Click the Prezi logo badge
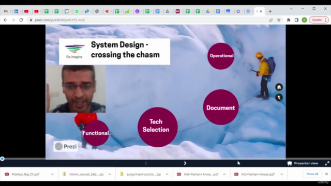This screenshot has width=331, height=186. pos(66,146)
